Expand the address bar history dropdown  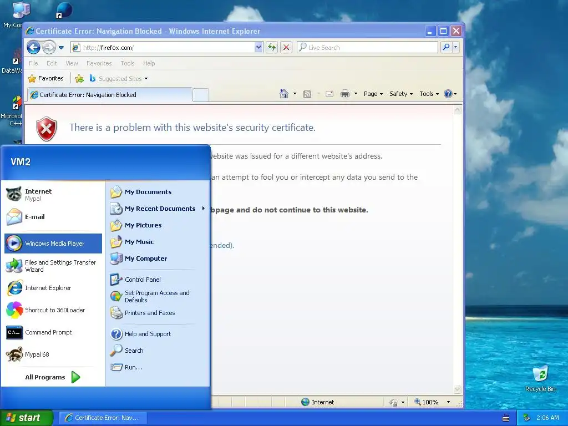(x=258, y=48)
